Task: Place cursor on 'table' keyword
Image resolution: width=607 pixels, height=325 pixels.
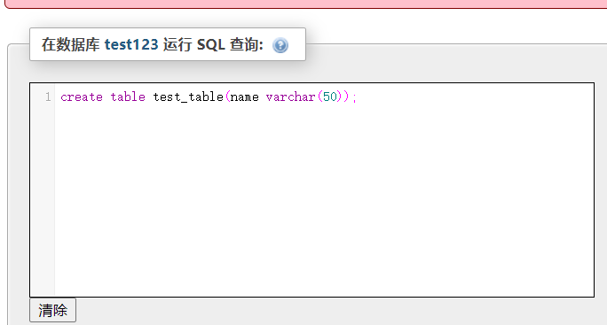Action: [128, 97]
